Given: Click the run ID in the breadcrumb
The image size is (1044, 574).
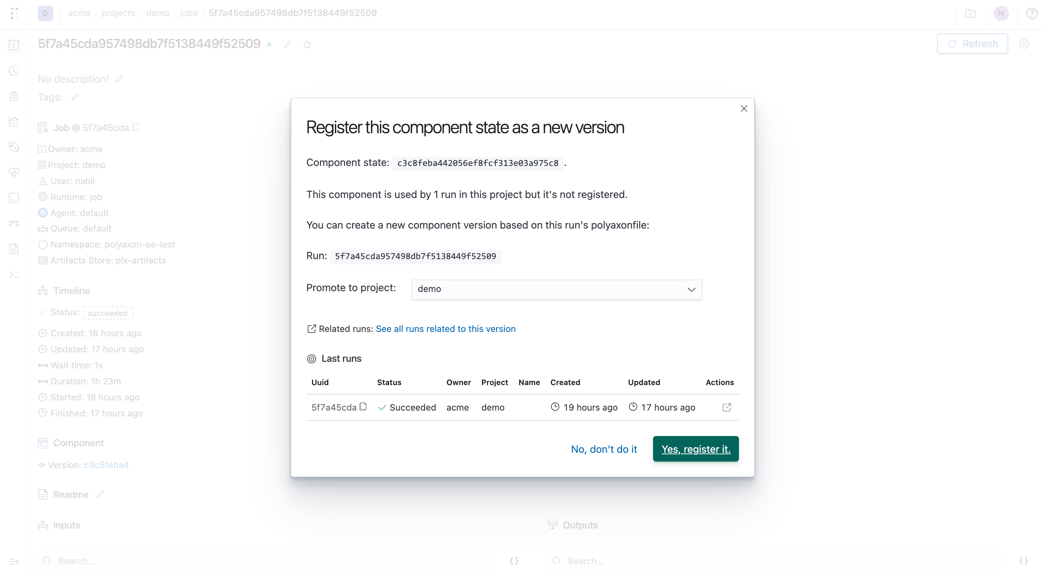Looking at the screenshot, I should point(293,13).
